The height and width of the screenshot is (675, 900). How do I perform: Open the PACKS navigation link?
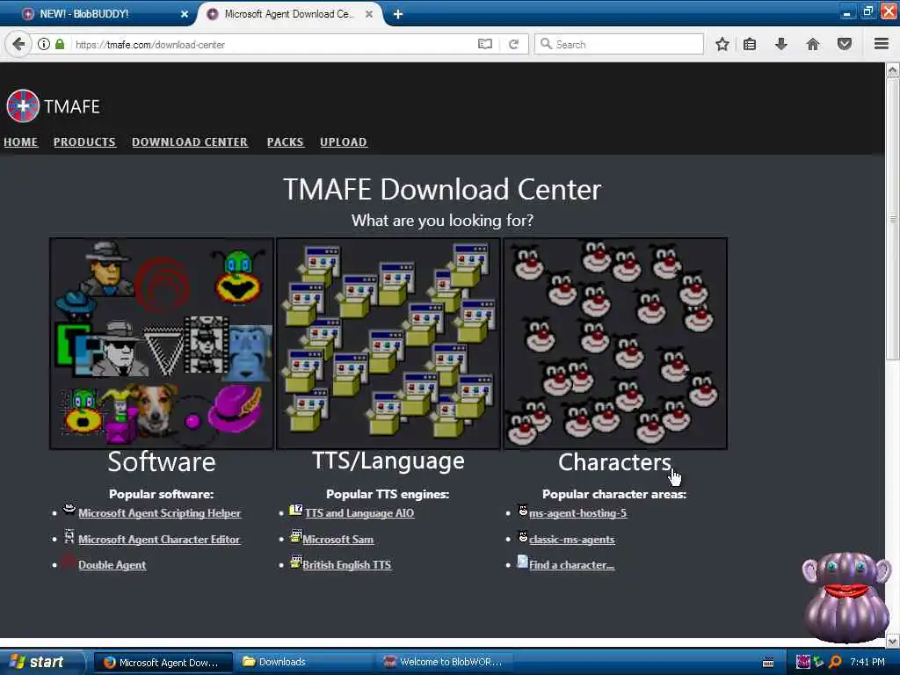click(286, 142)
